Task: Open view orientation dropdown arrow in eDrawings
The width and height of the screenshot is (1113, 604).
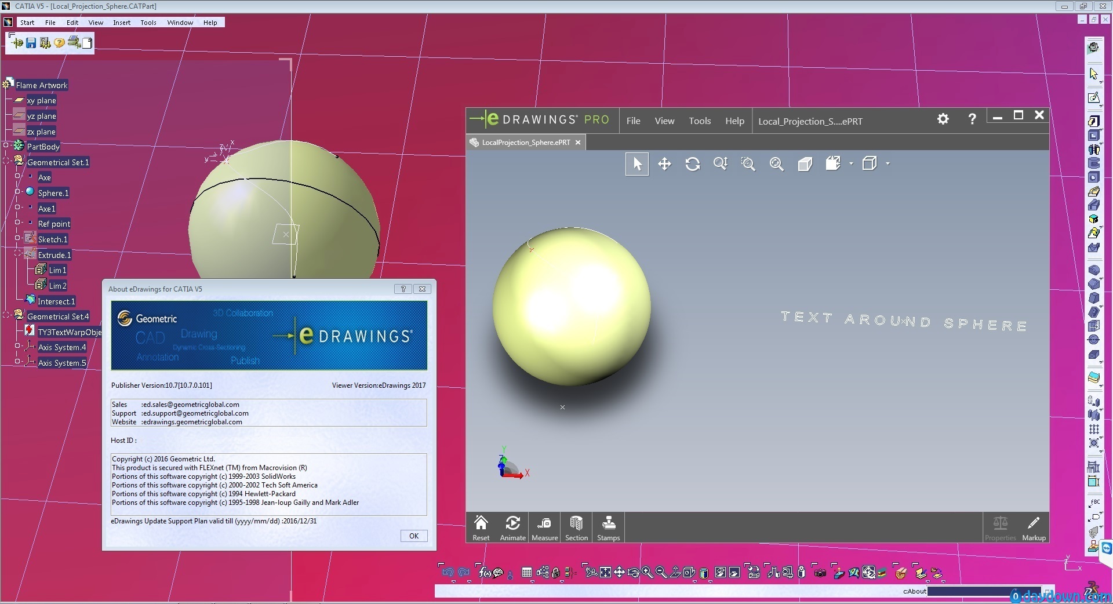Action: point(851,164)
